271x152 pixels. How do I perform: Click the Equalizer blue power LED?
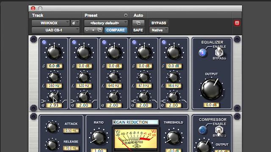203,52
